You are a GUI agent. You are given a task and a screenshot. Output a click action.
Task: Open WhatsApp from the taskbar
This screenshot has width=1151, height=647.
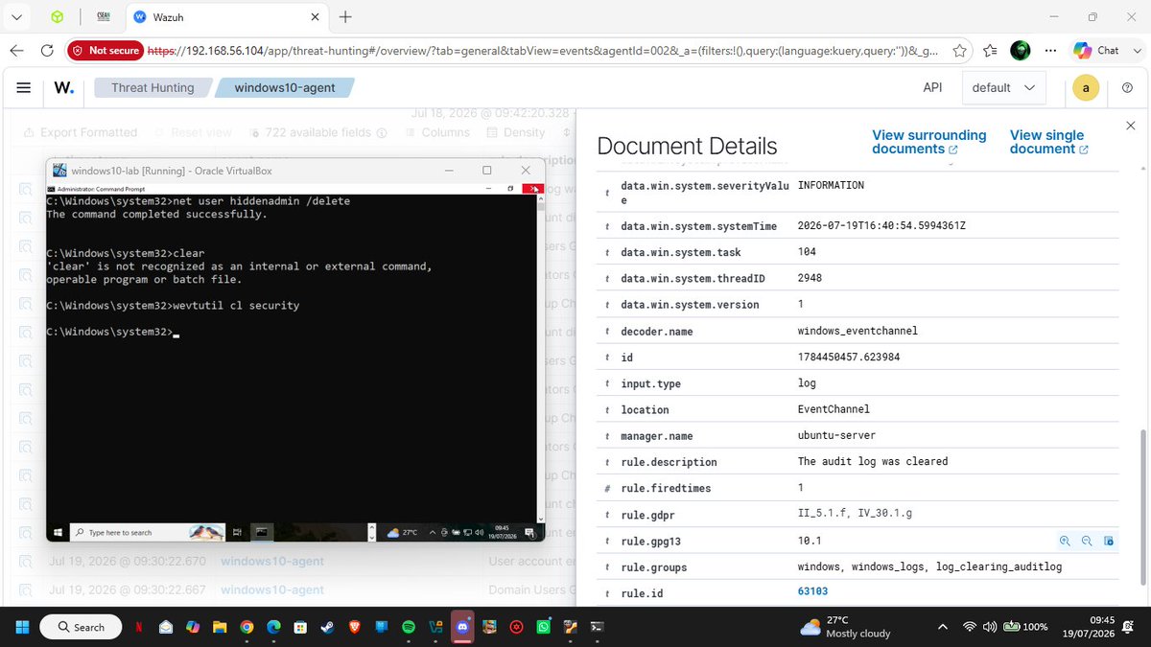click(544, 627)
